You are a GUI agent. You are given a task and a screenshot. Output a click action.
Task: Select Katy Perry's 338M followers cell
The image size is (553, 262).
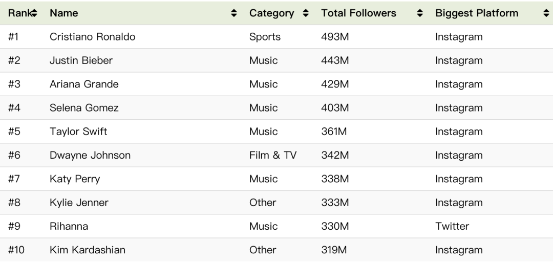click(335, 179)
